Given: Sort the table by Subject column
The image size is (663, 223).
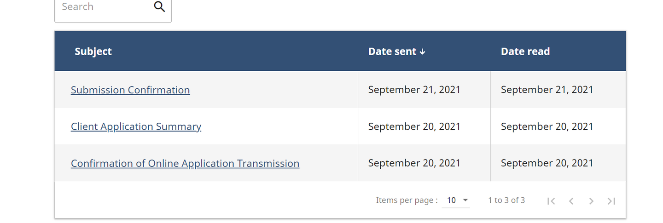Looking at the screenshot, I should click(93, 51).
